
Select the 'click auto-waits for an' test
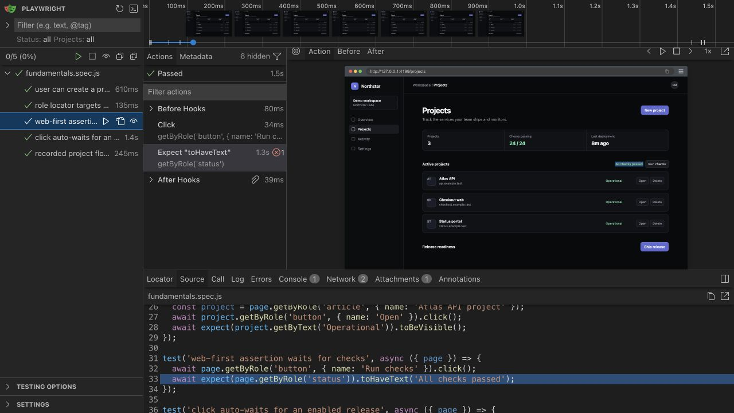pyautogui.click(x=71, y=137)
